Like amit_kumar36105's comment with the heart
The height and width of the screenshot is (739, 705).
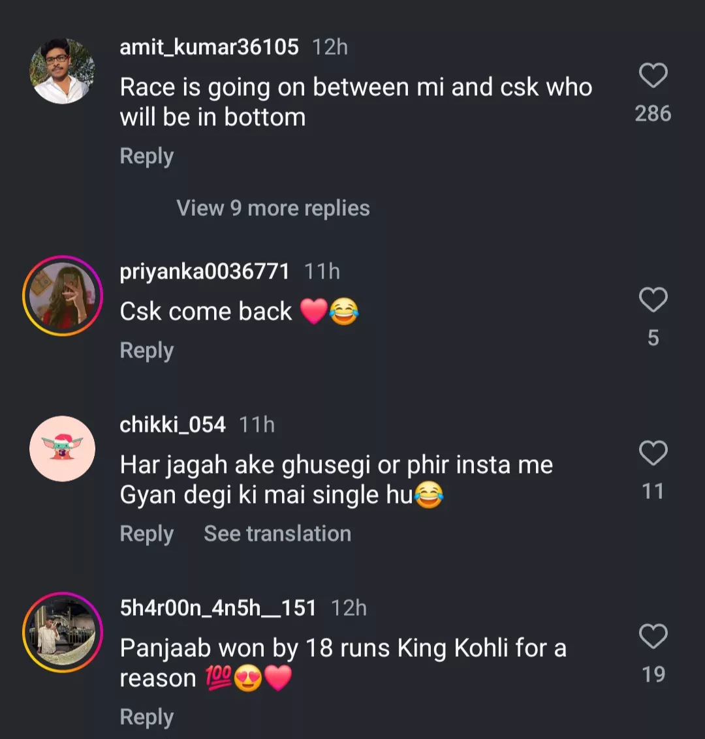[653, 76]
